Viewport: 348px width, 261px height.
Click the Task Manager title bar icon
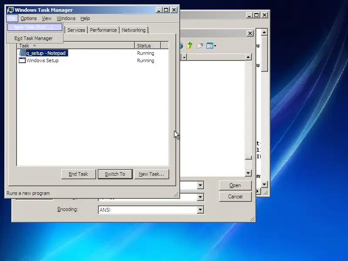click(x=10, y=10)
